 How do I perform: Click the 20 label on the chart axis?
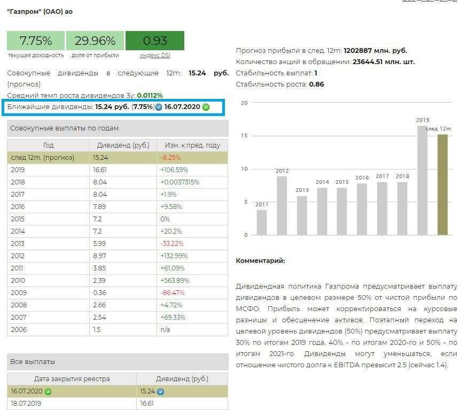tap(244, 103)
